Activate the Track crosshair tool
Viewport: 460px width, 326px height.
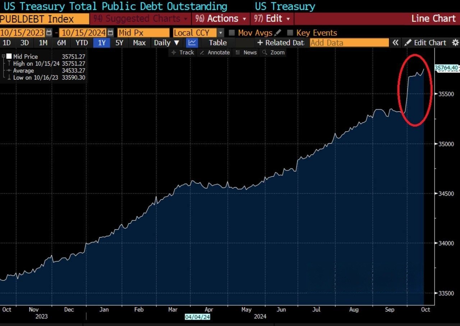(x=183, y=52)
